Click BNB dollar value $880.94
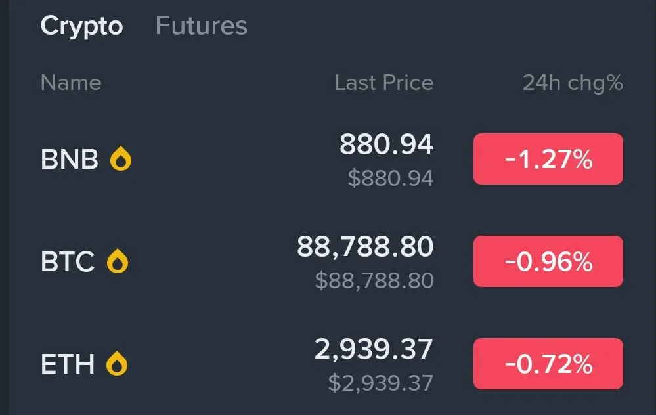The height and width of the screenshot is (415, 656). tap(391, 178)
